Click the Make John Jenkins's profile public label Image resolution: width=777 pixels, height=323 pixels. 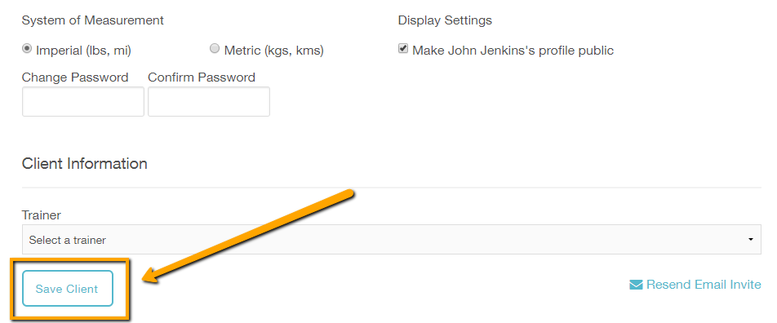pyautogui.click(x=513, y=51)
